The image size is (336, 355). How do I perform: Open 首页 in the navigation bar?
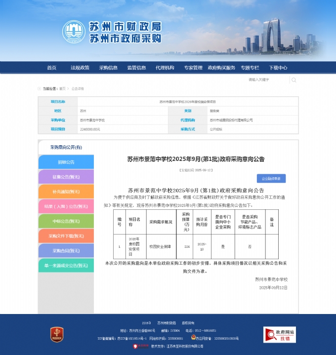click(52, 68)
